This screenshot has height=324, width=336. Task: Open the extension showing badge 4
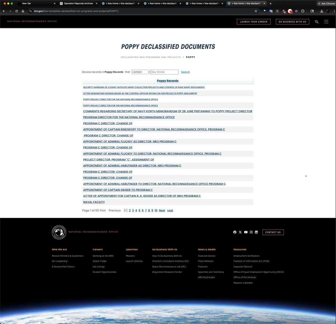(x=284, y=11)
